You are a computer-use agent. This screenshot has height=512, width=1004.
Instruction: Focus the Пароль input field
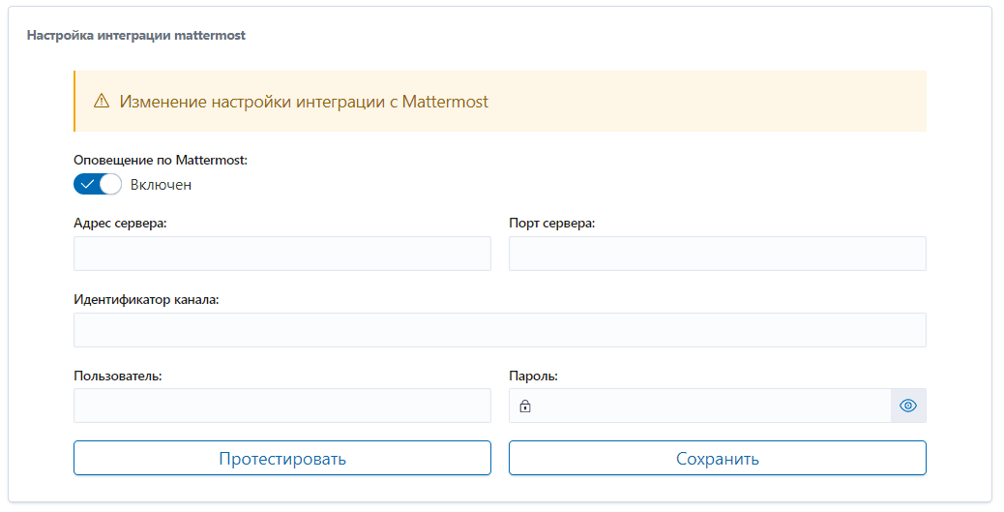coord(700,406)
